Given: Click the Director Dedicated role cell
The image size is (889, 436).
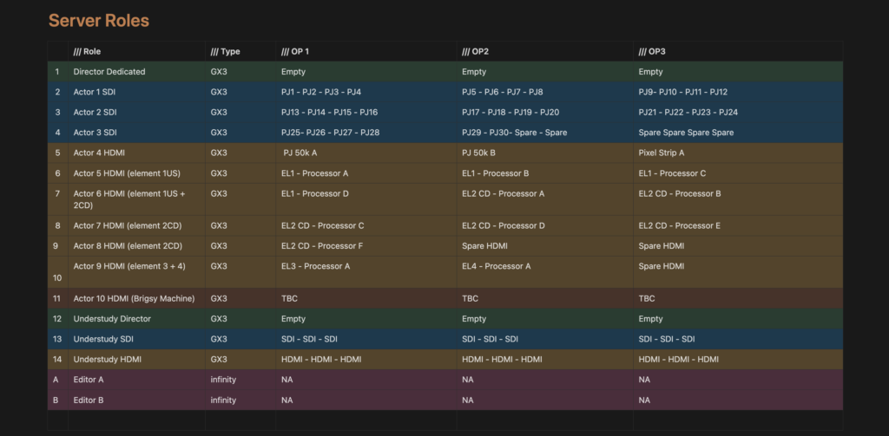Looking at the screenshot, I should click(x=136, y=72).
